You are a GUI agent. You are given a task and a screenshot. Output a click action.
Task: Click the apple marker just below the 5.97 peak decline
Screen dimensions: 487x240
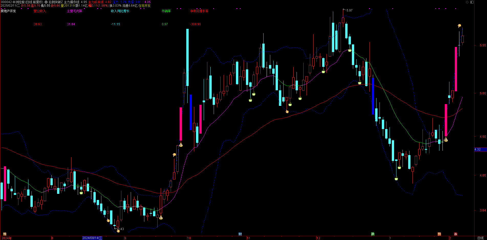pos(350,50)
